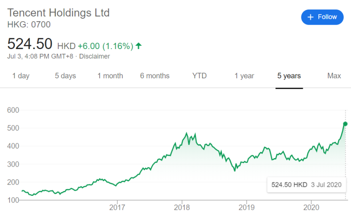Viewport: 351px width, 217px height.
Task: Click the green endpoint dot on chart
Action: pos(345,124)
